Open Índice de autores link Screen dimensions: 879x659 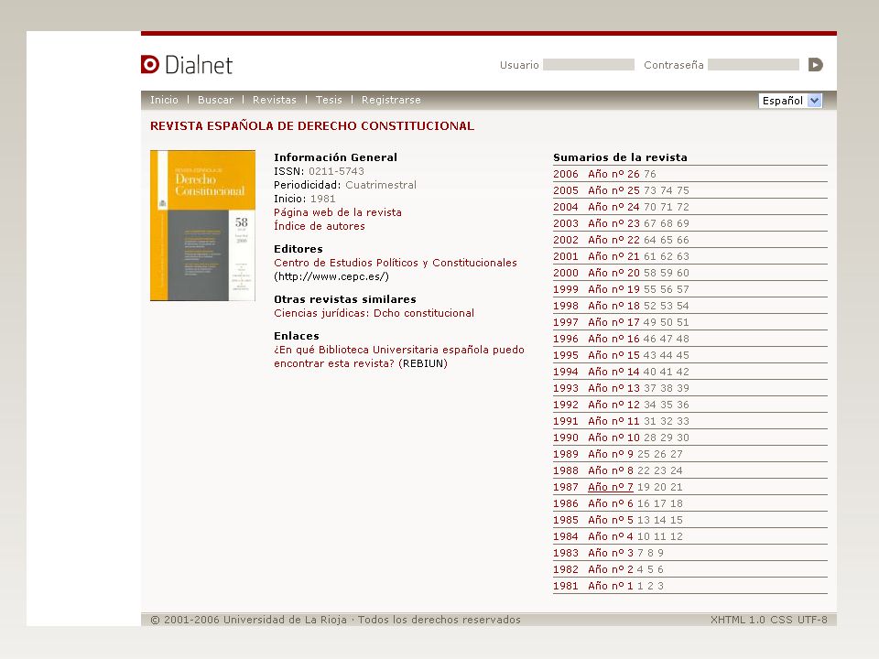tap(319, 226)
